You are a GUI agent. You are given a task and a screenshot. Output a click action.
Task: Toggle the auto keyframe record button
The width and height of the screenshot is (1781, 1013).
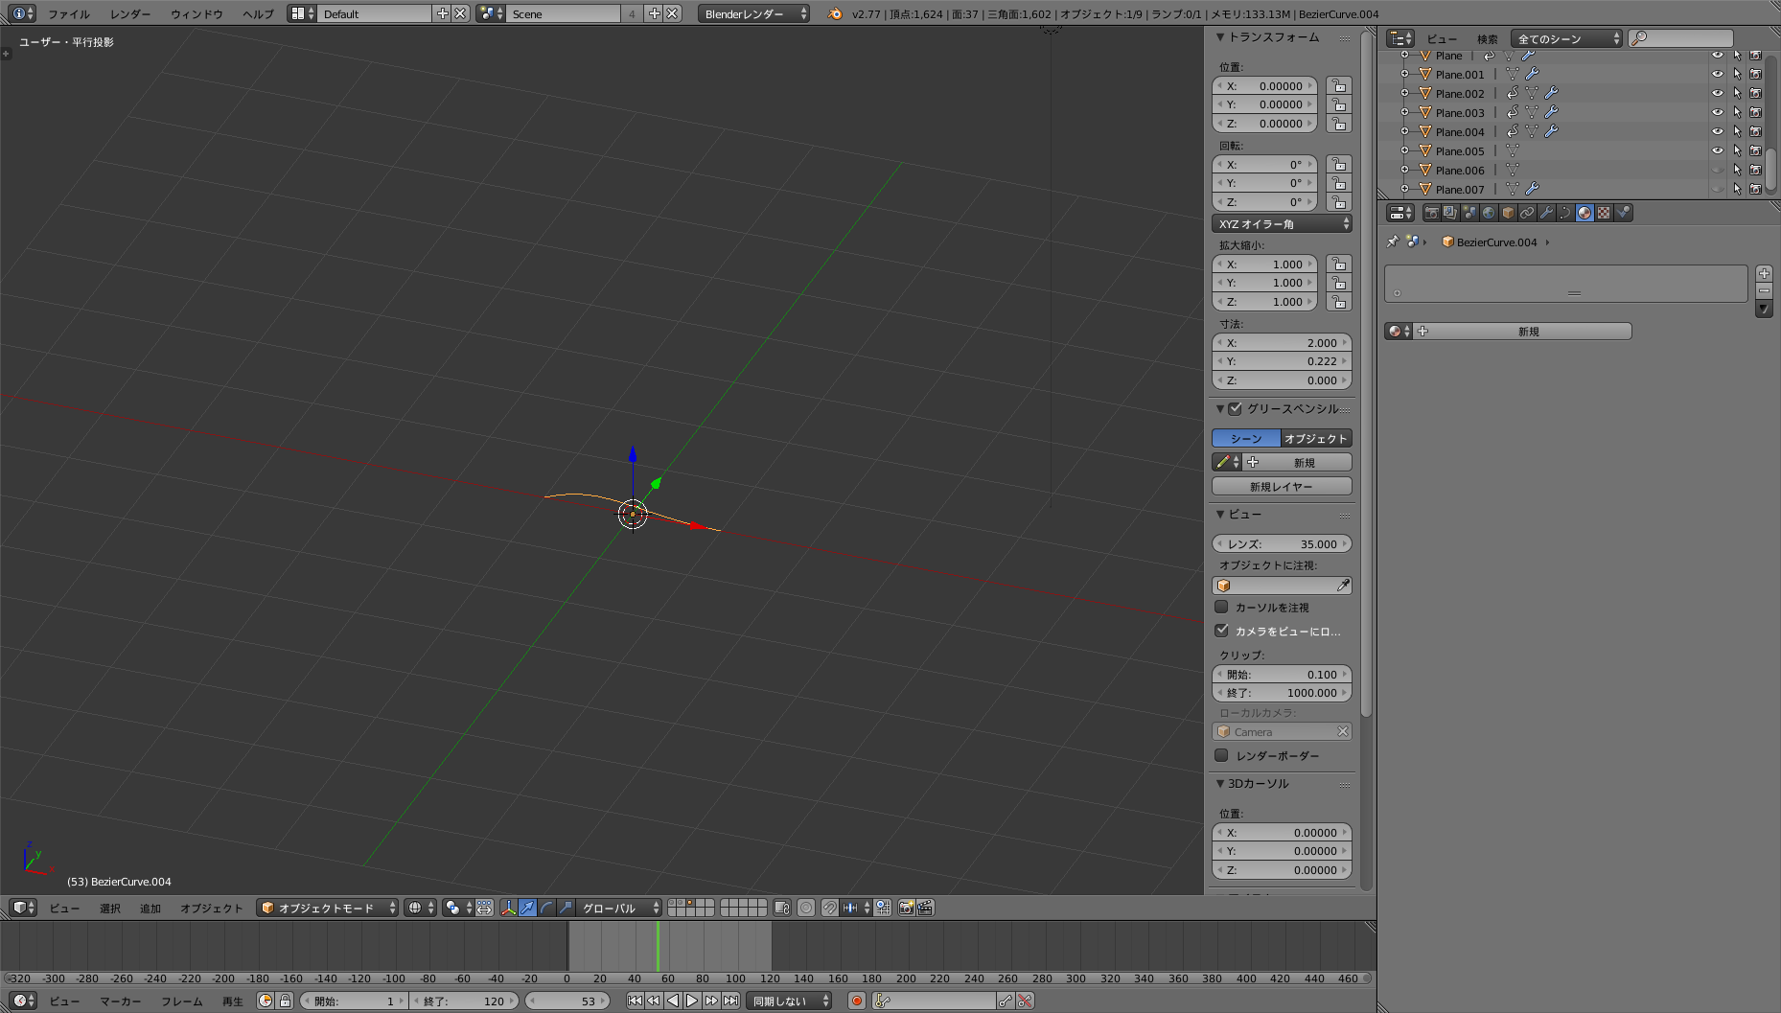pos(857,1001)
